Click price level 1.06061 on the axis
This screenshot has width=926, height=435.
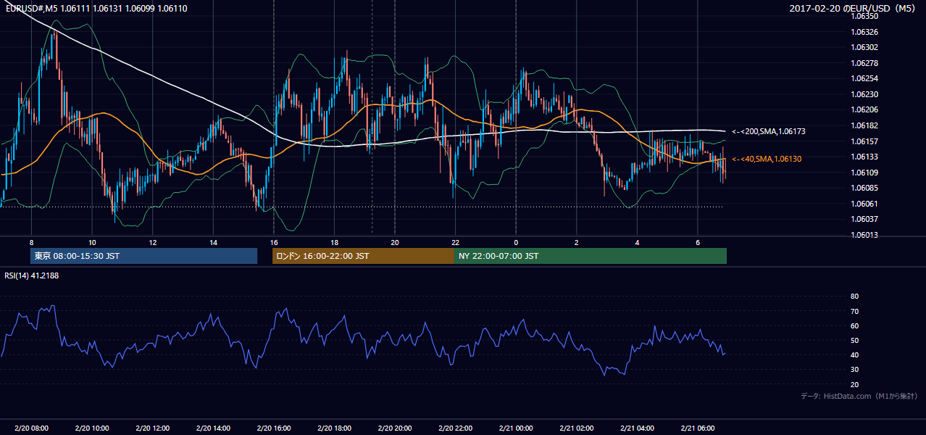[864, 204]
